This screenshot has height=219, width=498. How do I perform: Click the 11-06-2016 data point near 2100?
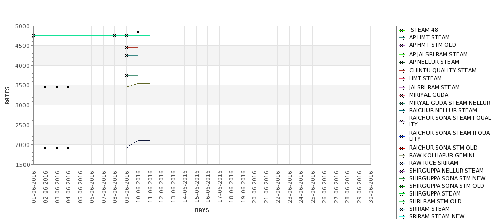[150, 140]
